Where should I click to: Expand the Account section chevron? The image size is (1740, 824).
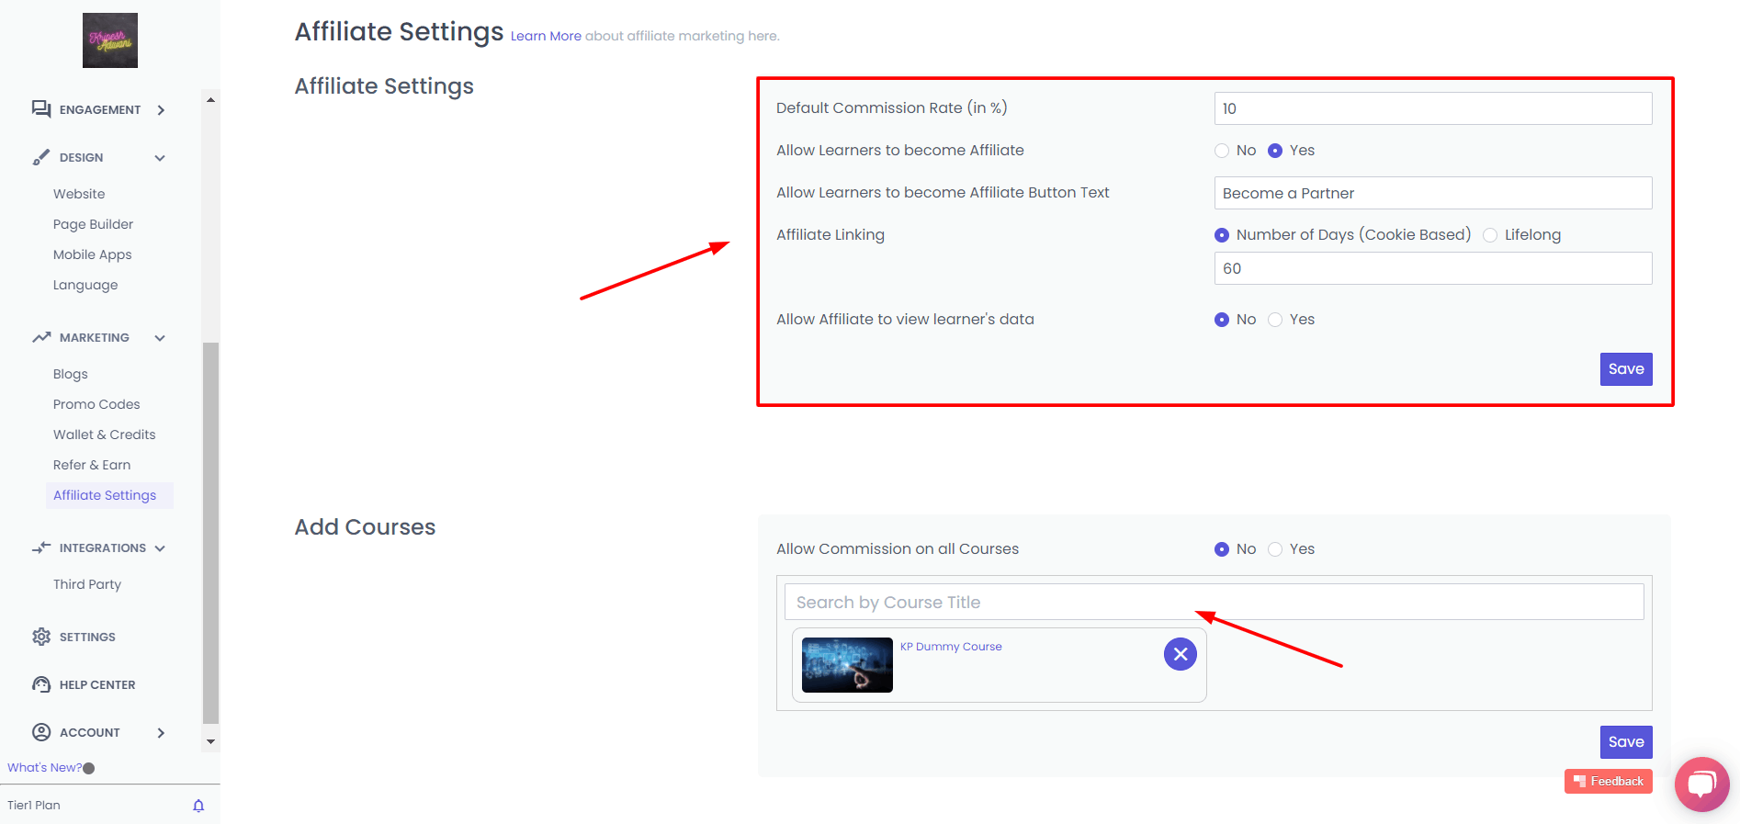point(161,733)
